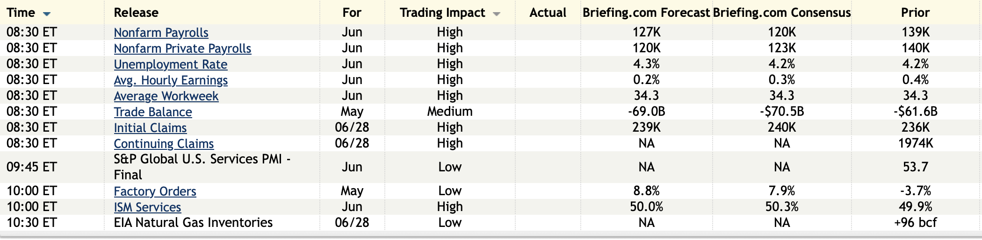
Task: Click the Factory Orders link
Action: tap(155, 191)
